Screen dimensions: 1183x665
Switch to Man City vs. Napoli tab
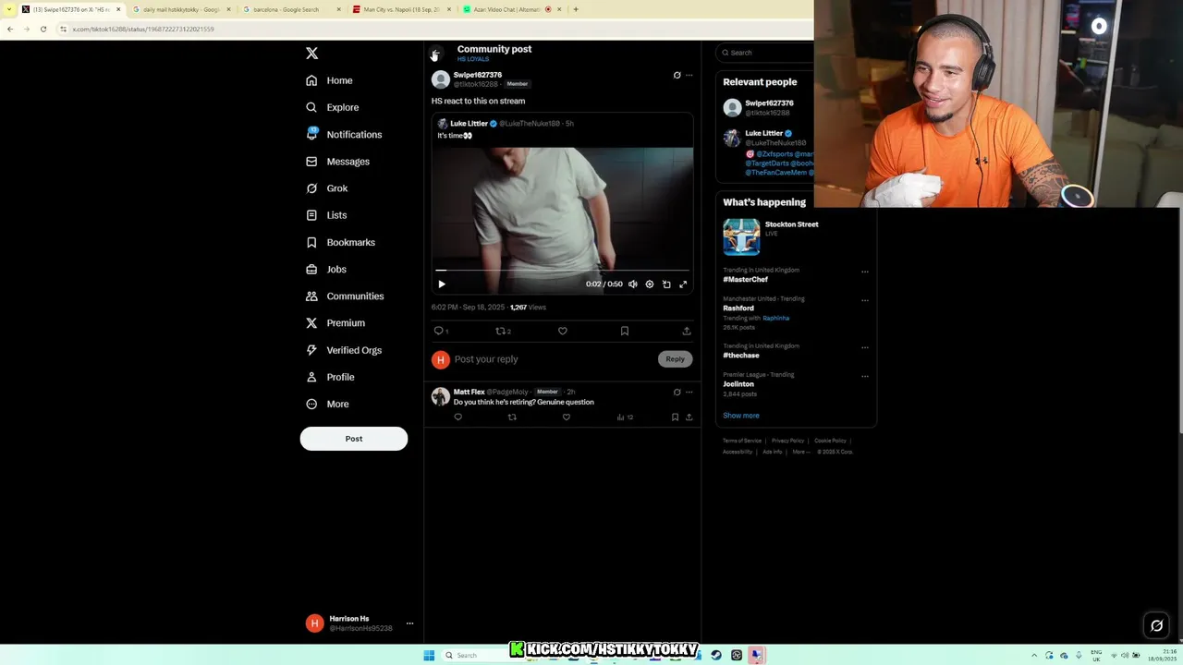[402, 9]
